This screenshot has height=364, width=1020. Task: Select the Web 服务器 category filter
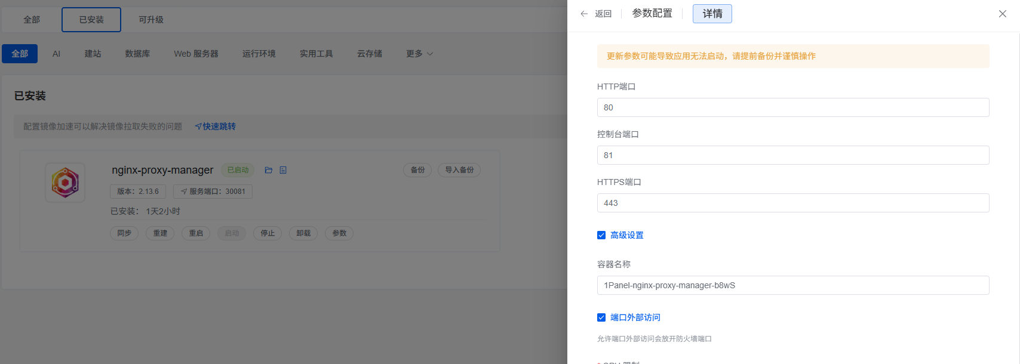196,54
